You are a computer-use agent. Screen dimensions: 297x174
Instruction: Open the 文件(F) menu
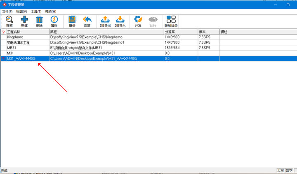tap(7, 12)
